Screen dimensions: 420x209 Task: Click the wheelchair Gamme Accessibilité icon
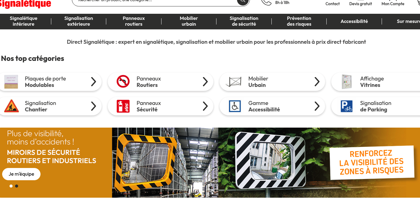click(235, 106)
